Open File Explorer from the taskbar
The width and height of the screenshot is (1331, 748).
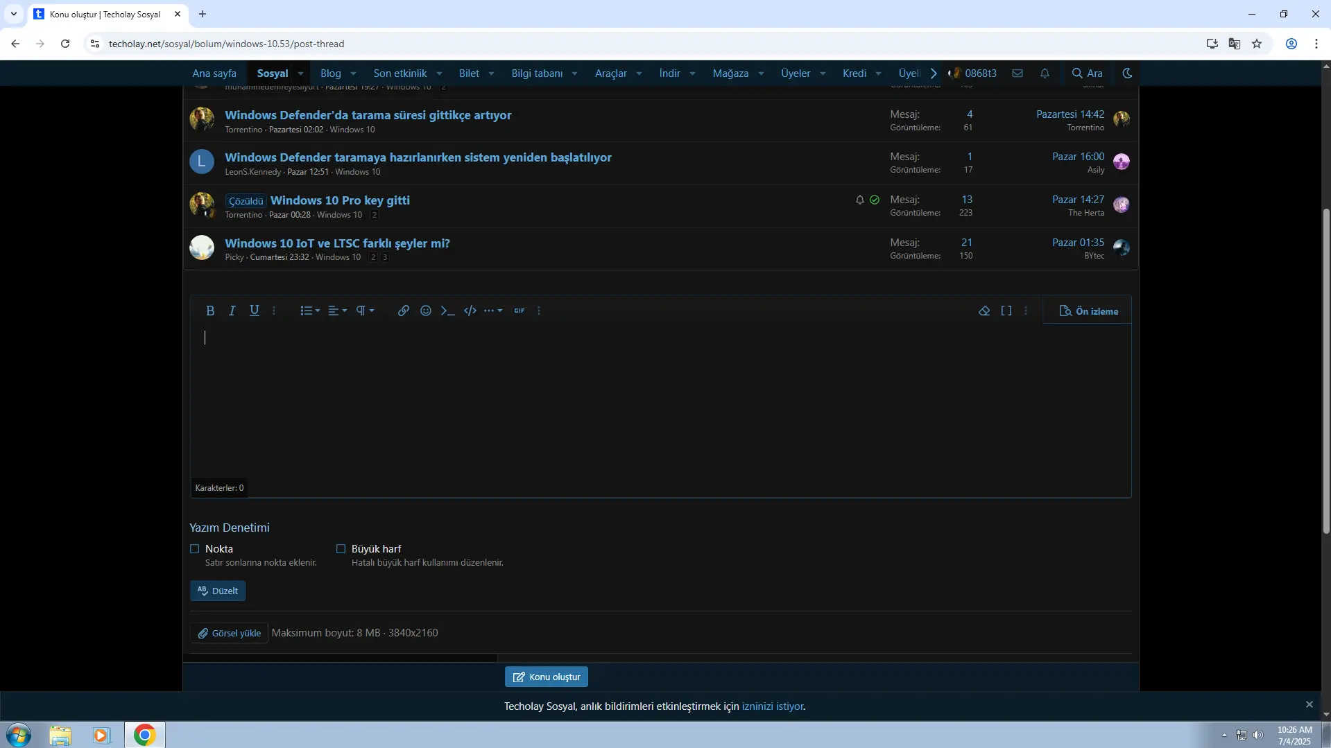click(60, 735)
